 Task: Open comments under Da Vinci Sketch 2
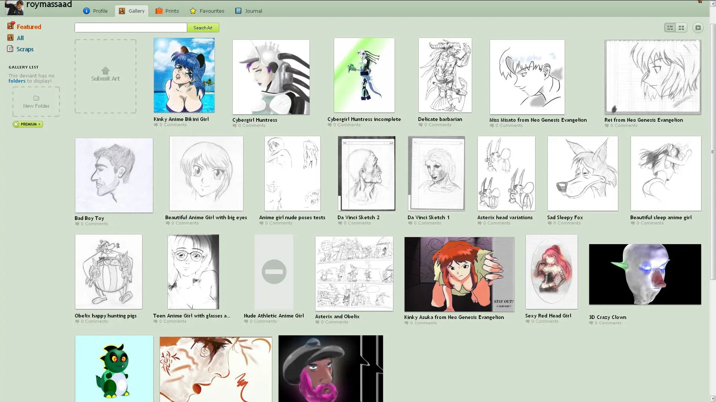(354, 223)
